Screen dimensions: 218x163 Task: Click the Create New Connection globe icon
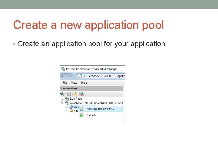62,94
